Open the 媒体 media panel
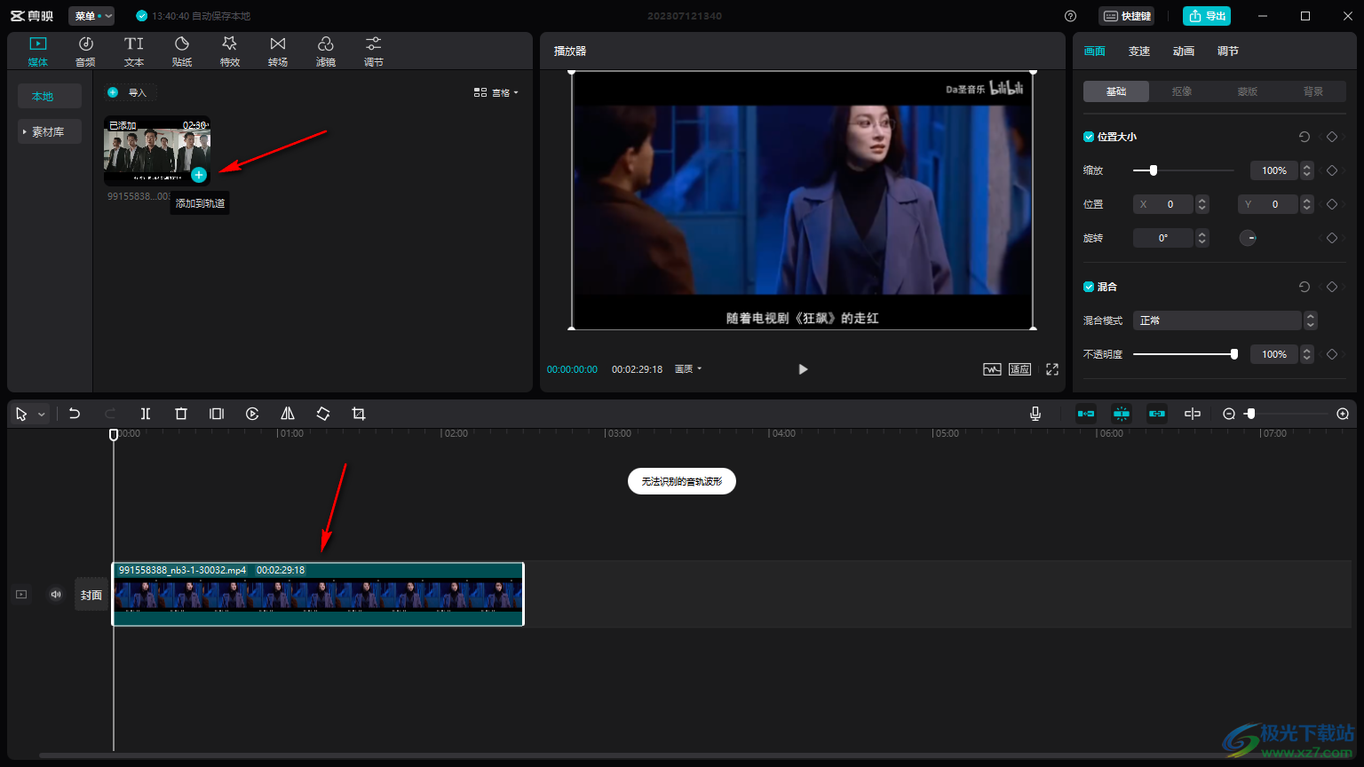 point(38,51)
